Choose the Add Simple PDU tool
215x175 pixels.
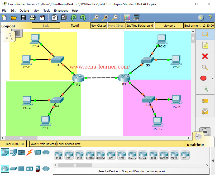coord(205,100)
